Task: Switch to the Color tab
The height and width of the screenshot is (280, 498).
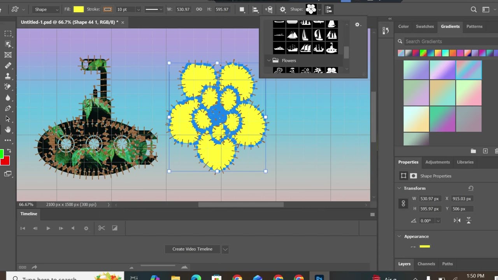Action: [x=403, y=26]
